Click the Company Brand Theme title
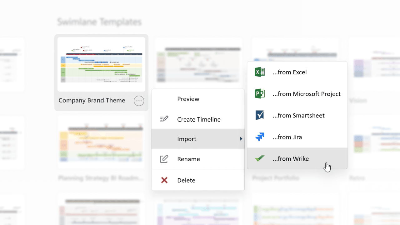Viewport: 400px width, 225px height. 92,101
